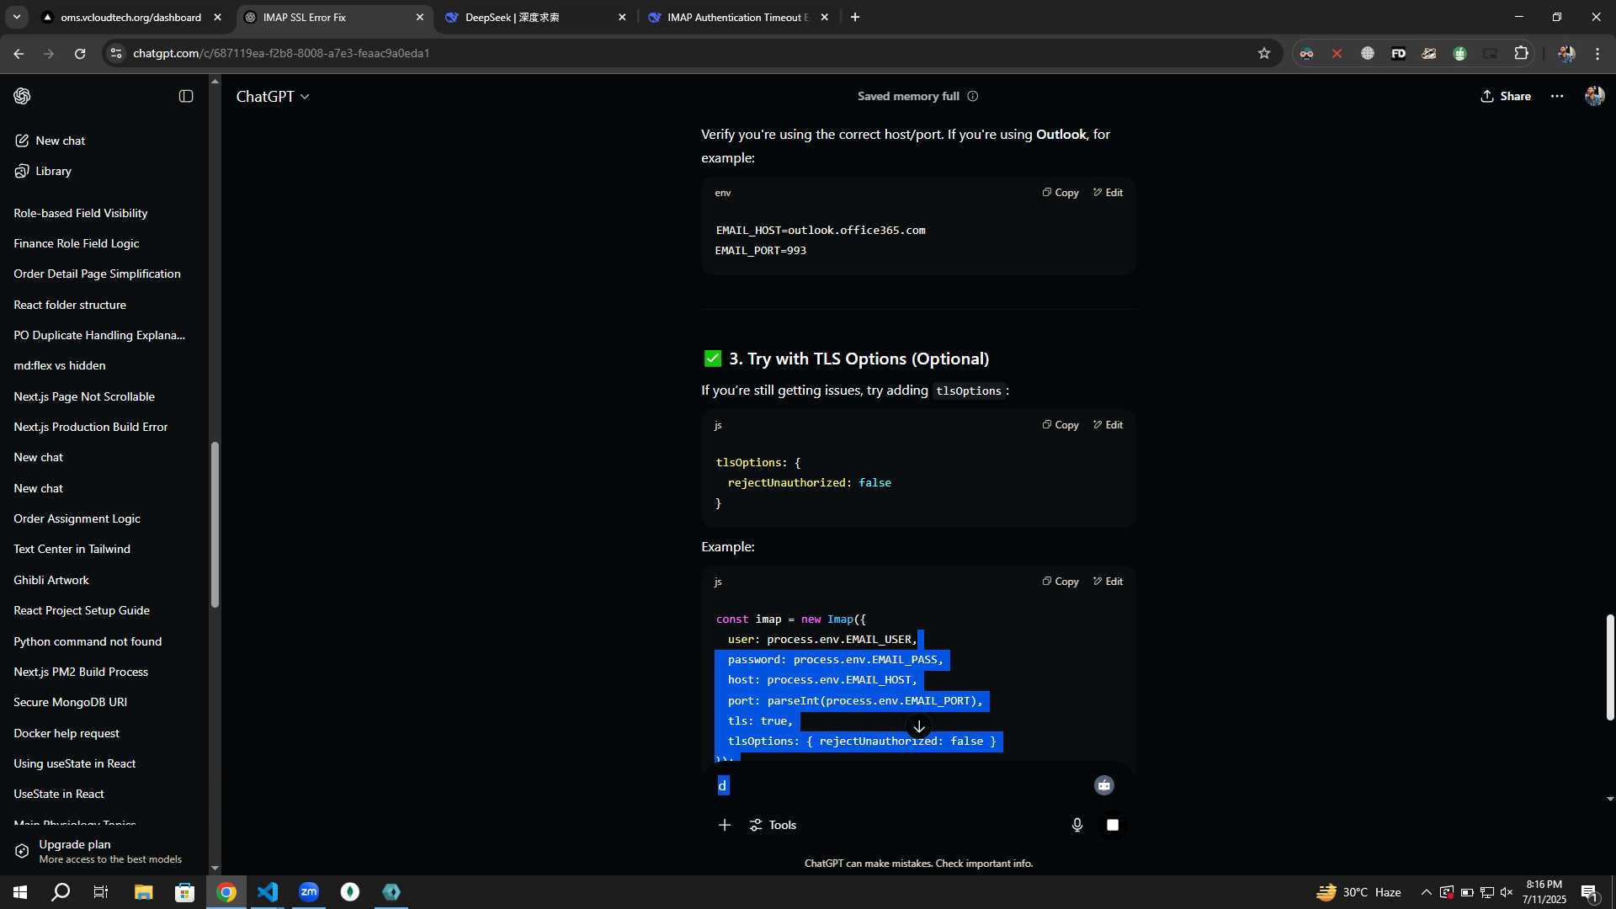
Task: Click the conversation page scrollbar thumb
Action: coord(1609,667)
